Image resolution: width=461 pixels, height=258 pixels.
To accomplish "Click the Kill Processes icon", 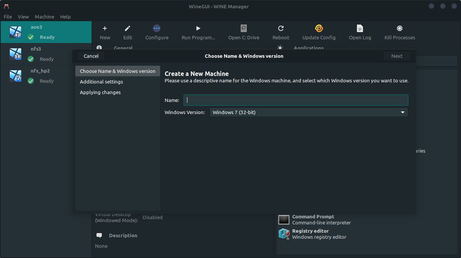I will [400, 28].
